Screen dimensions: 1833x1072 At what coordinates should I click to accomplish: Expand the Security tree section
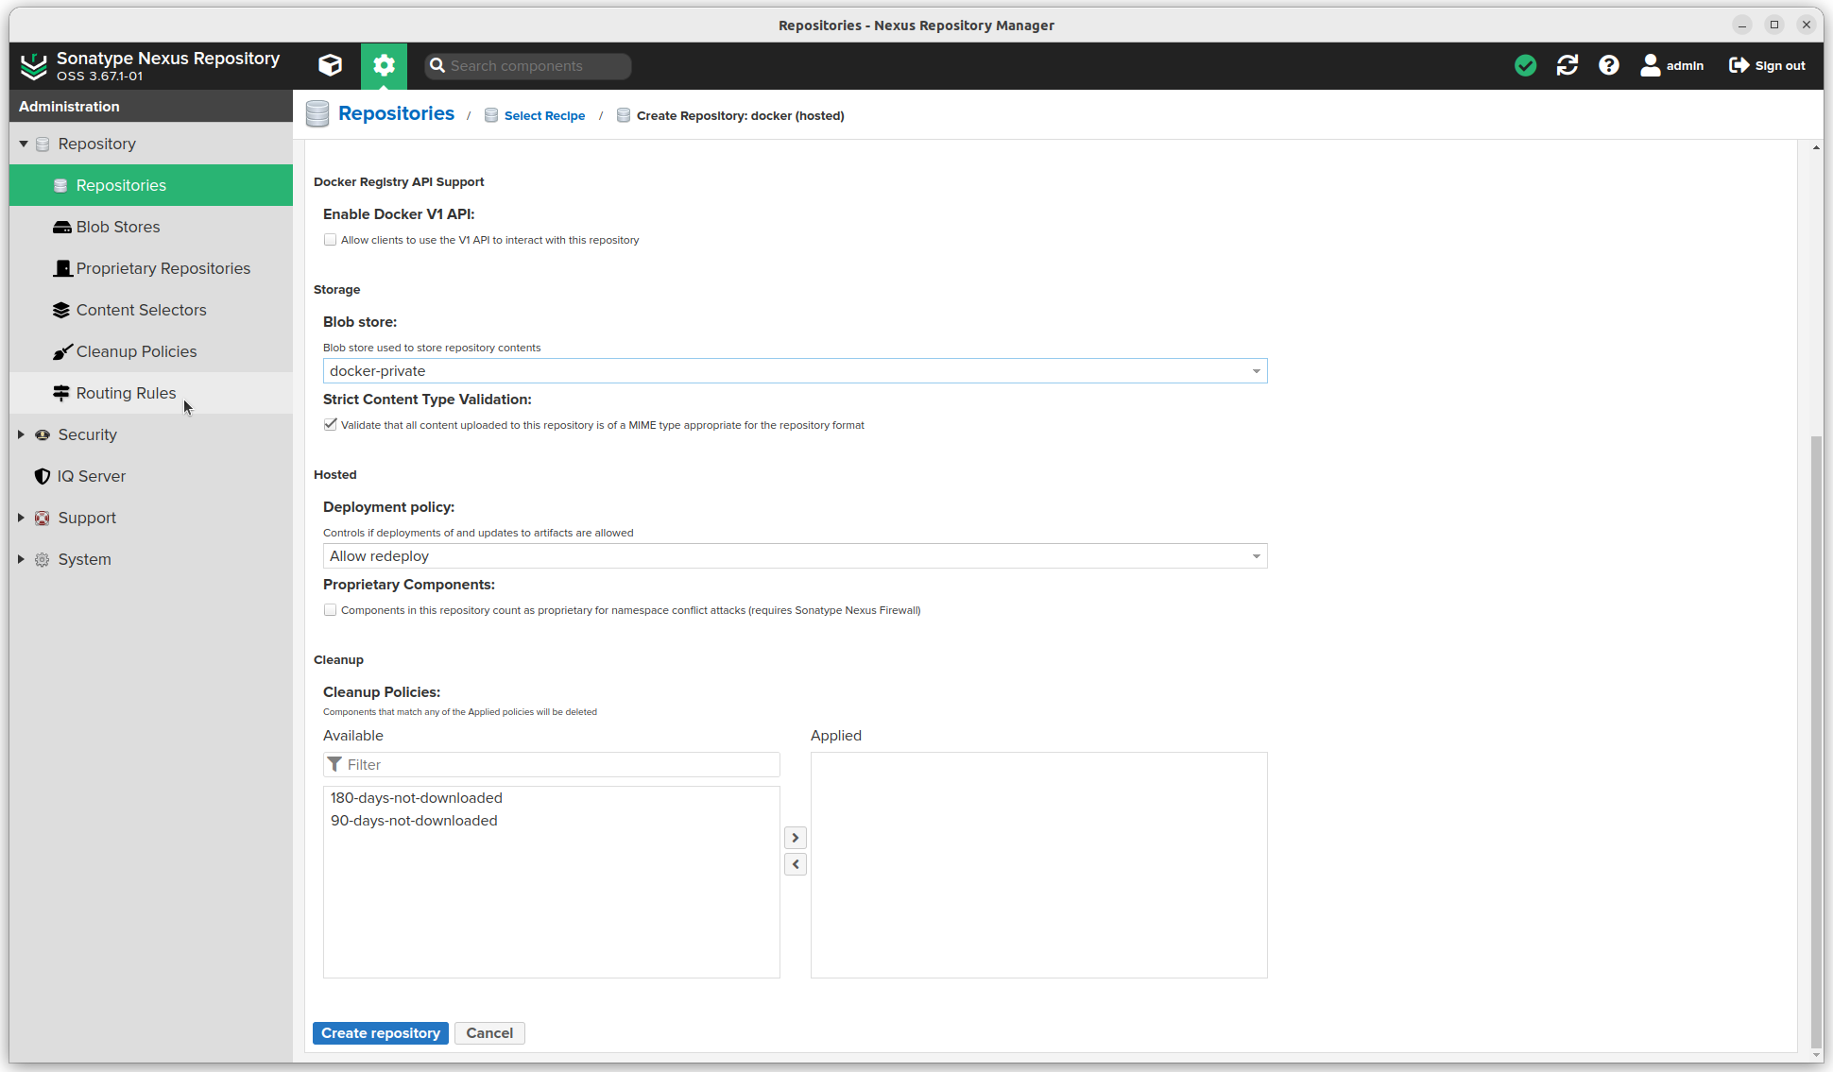click(21, 434)
